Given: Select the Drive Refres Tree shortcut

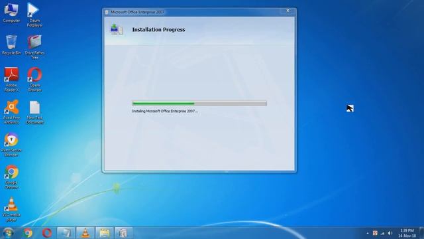Looking at the screenshot, I should click(34, 47).
